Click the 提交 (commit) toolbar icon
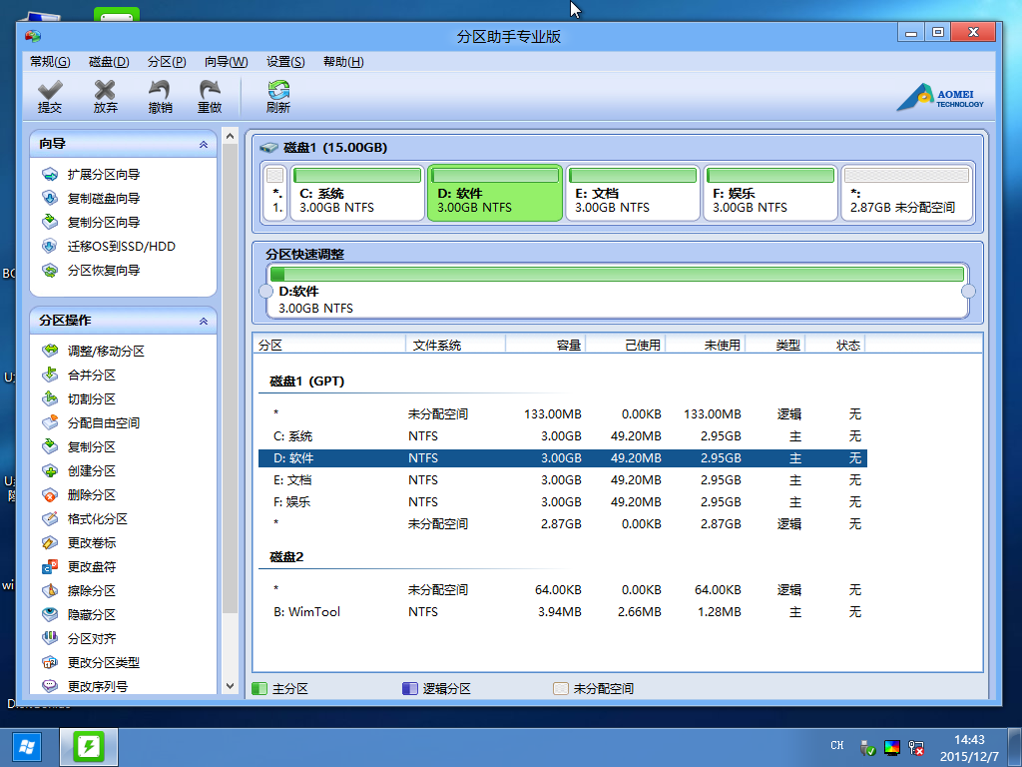Viewport: 1022px width, 767px height. click(50, 97)
